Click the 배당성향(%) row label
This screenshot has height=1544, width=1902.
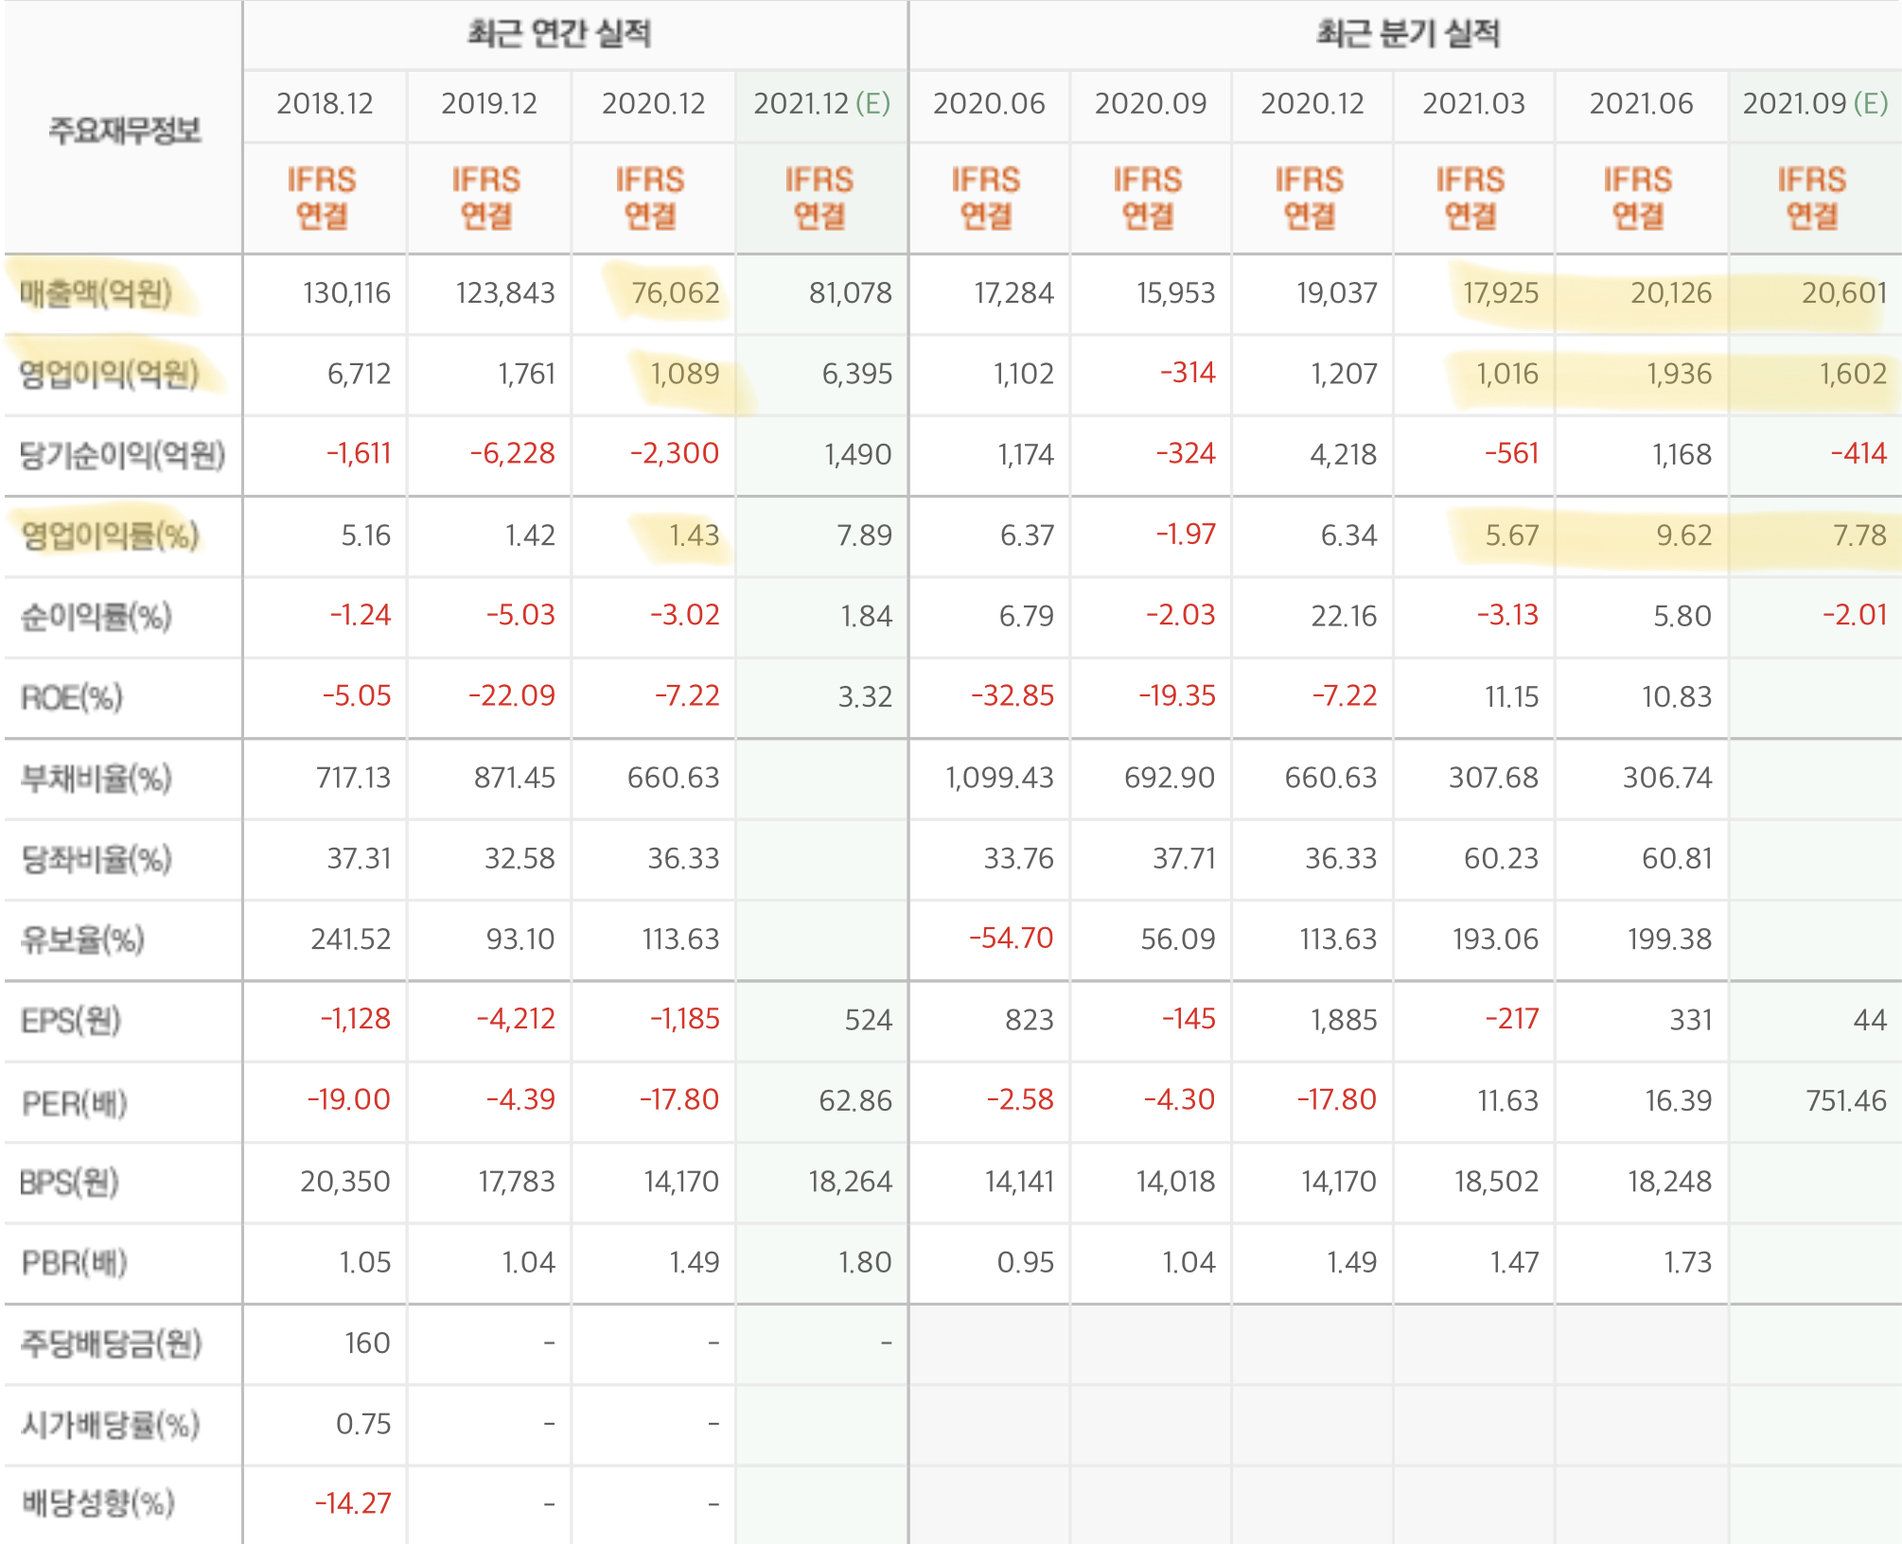coord(97,1503)
